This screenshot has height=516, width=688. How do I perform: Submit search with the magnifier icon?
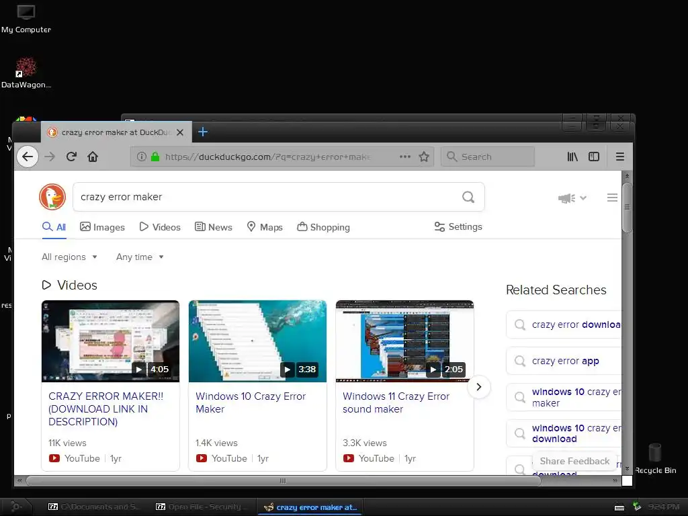468,197
